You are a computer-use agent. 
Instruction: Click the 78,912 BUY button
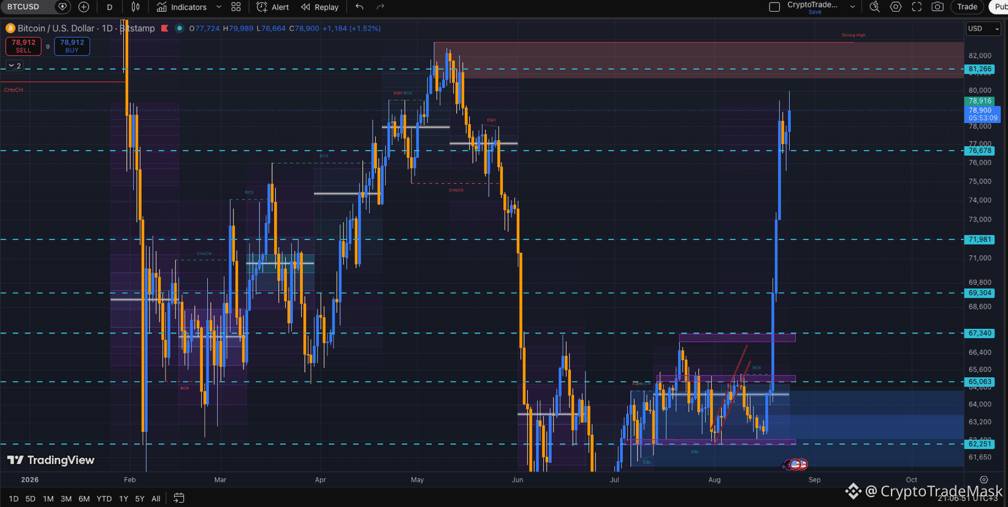pos(72,46)
